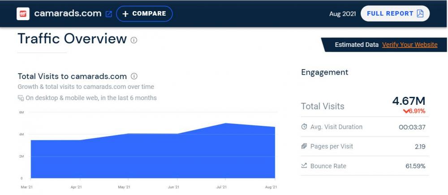
Task: Select the Aug 2021 date label
Action: (x=342, y=14)
